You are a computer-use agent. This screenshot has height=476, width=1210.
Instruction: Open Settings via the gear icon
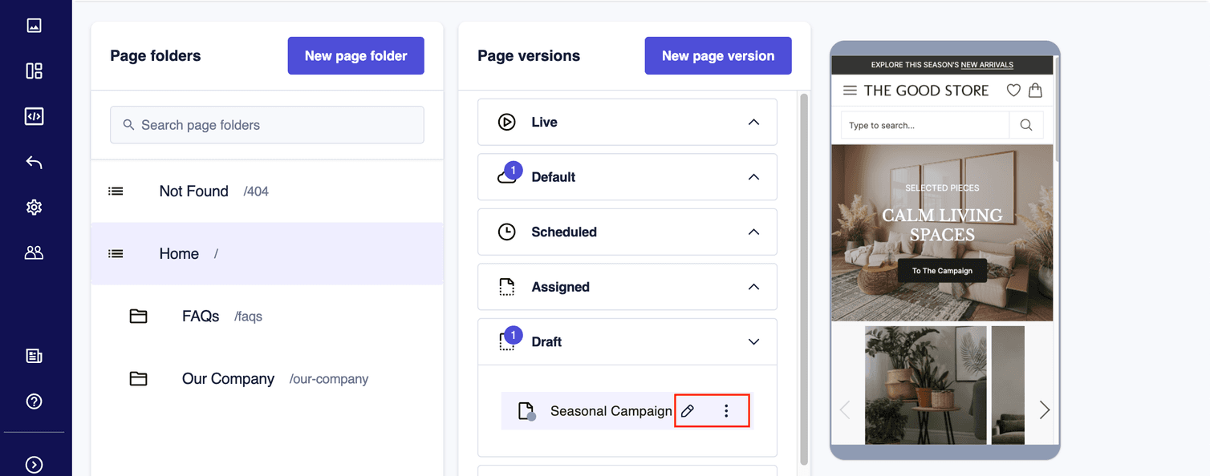[34, 207]
